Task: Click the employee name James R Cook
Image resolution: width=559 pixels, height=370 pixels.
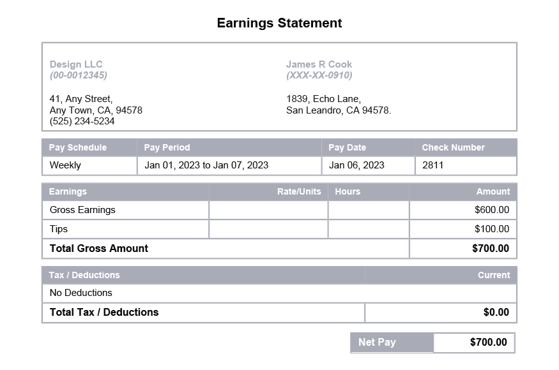Action: pyautogui.click(x=319, y=64)
